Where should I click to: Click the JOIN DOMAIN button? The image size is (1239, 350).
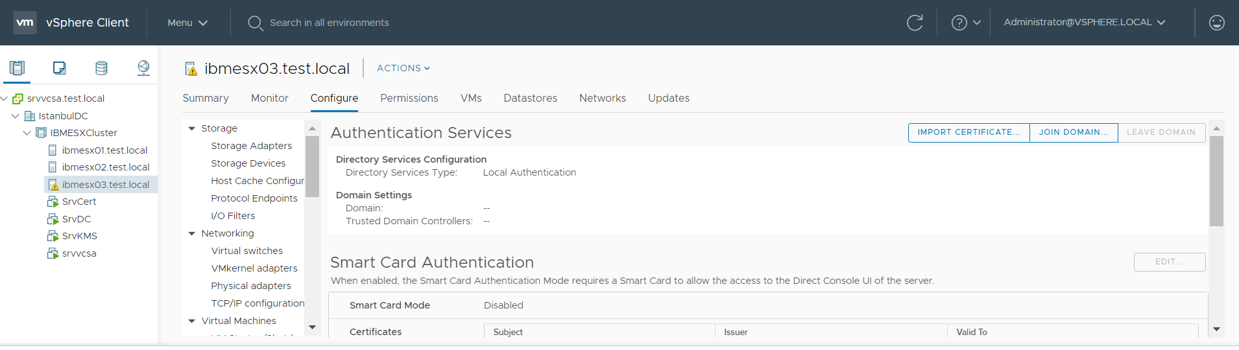coord(1074,132)
